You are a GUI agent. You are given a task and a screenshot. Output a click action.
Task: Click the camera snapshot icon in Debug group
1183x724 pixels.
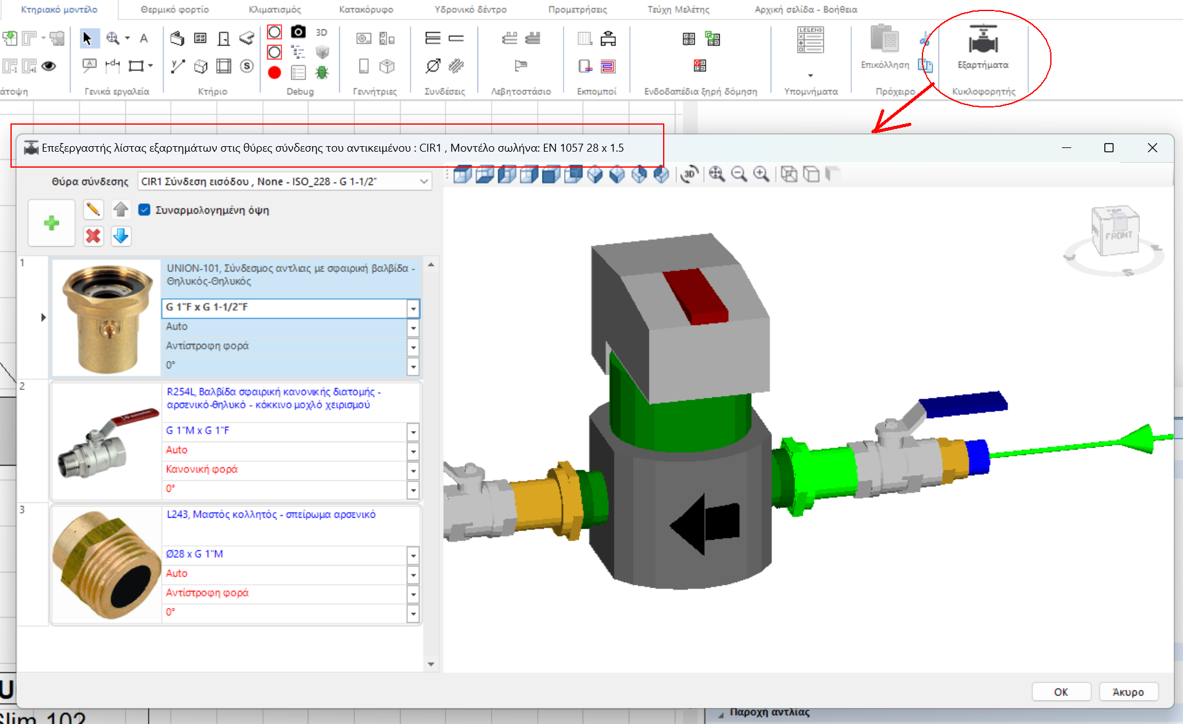(x=298, y=32)
